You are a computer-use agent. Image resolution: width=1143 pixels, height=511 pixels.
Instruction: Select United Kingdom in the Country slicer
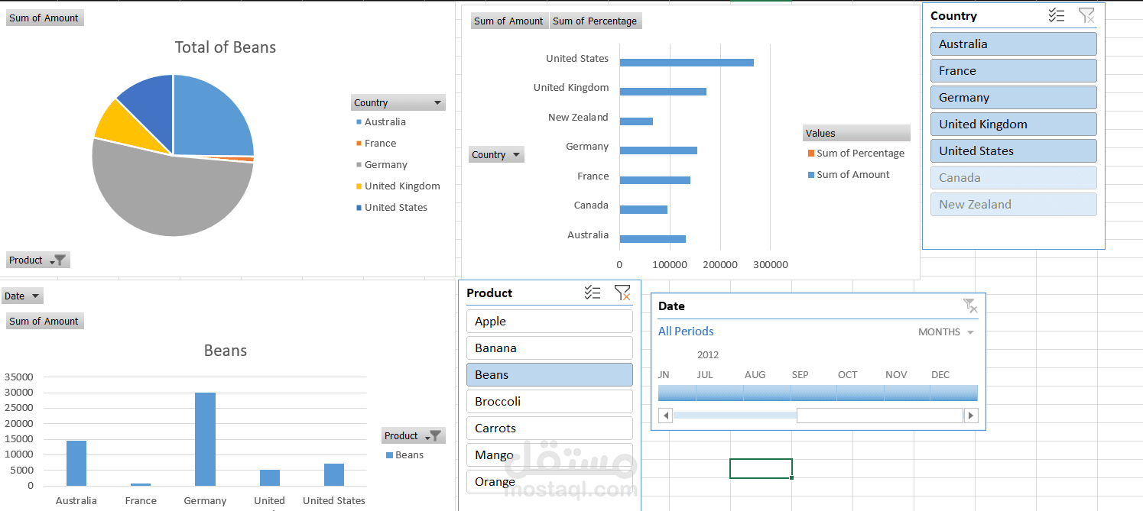(x=1013, y=124)
